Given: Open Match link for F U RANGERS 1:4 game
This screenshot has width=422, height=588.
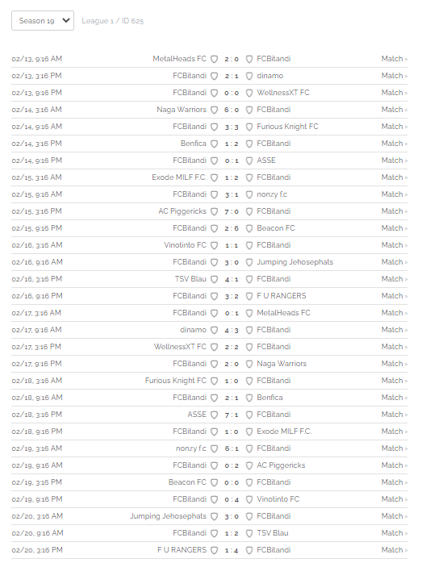Looking at the screenshot, I should coord(395,550).
